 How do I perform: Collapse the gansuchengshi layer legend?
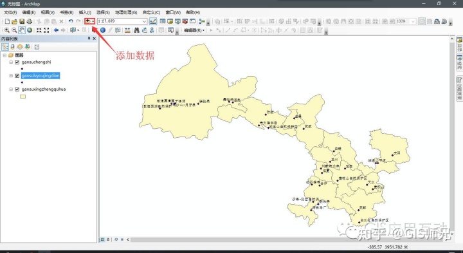[11, 62]
